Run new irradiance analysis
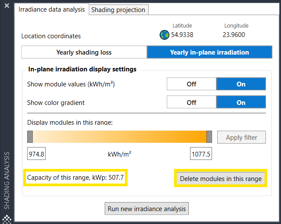This screenshot has height=224, width=281. tap(147, 209)
